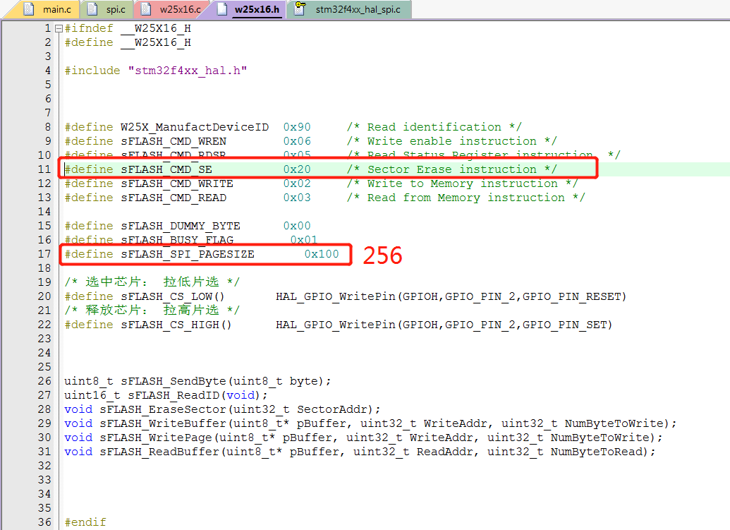This screenshot has height=530, width=730.
Task: Click the sFLASH_CMD_WRITE macro name
Action: tap(177, 183)
